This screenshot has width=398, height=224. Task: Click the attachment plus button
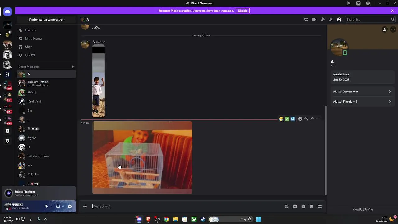coord(85,206)
